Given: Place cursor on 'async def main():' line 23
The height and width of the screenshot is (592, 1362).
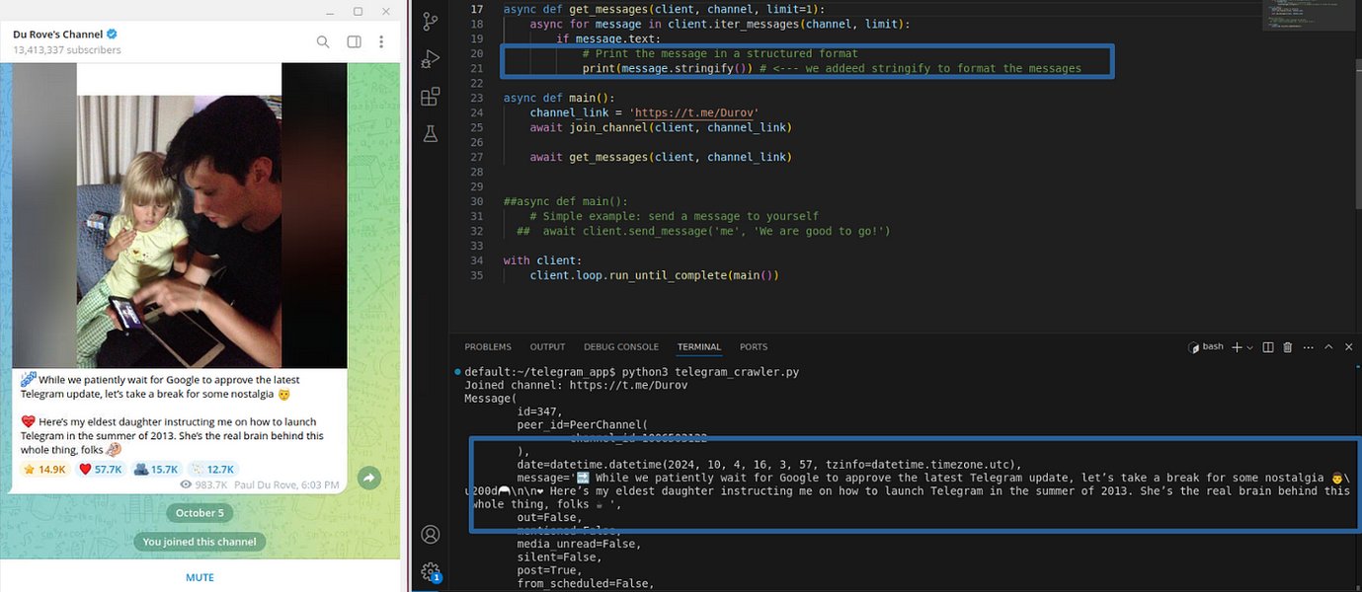Looking at the screenshot, I should [x=558, y=99].
